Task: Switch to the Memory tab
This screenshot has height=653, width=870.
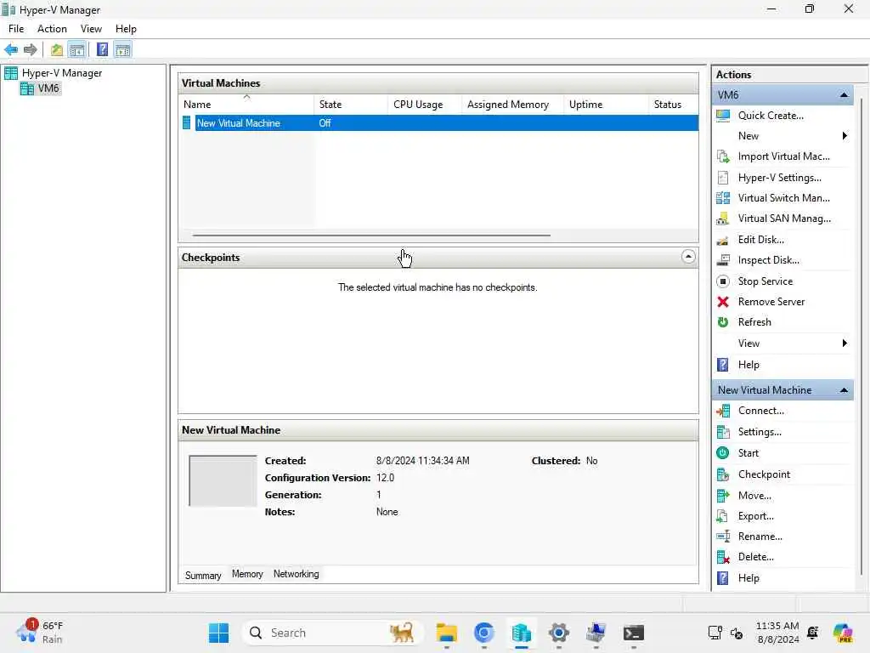Action: [247, 574]
